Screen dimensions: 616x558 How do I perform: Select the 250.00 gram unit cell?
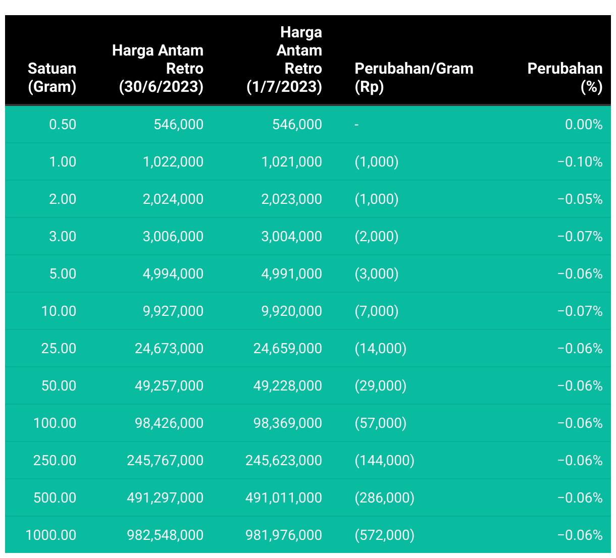pyautogui.click(x=55, y=461)
